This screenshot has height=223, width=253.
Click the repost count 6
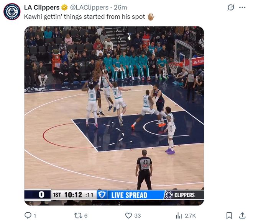point(86,216)
